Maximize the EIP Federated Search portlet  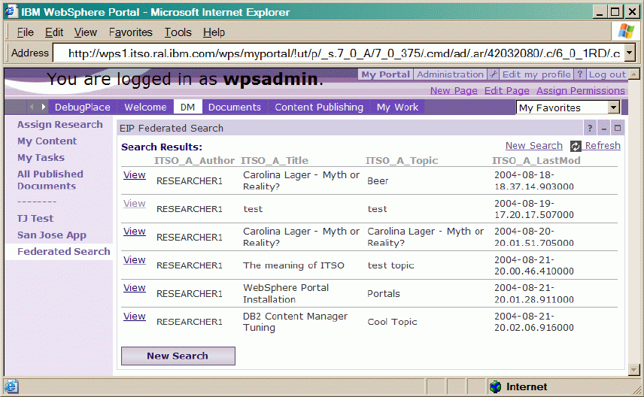coord(617,129)
